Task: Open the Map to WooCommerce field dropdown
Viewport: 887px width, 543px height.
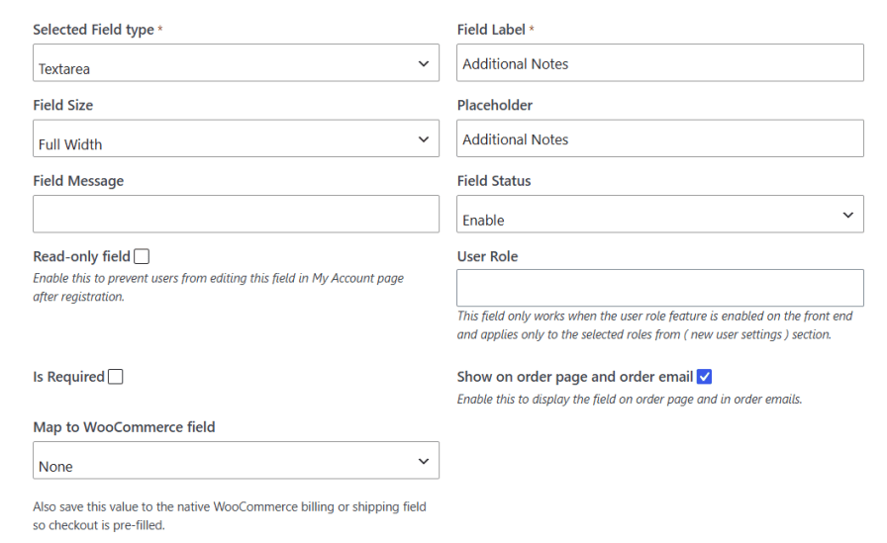Action: (236, 461)
